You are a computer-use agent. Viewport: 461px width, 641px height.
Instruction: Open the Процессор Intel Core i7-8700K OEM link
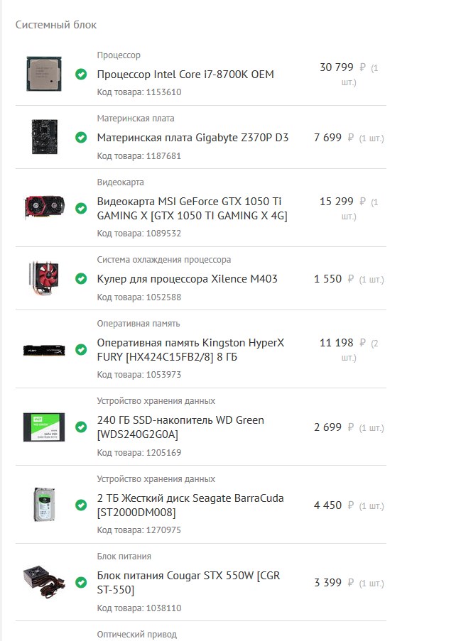click(185, 75)
